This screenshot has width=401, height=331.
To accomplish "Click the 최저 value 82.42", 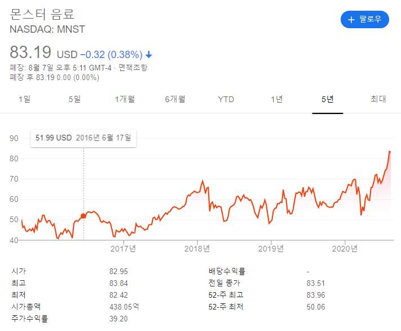I will point(118,295).
